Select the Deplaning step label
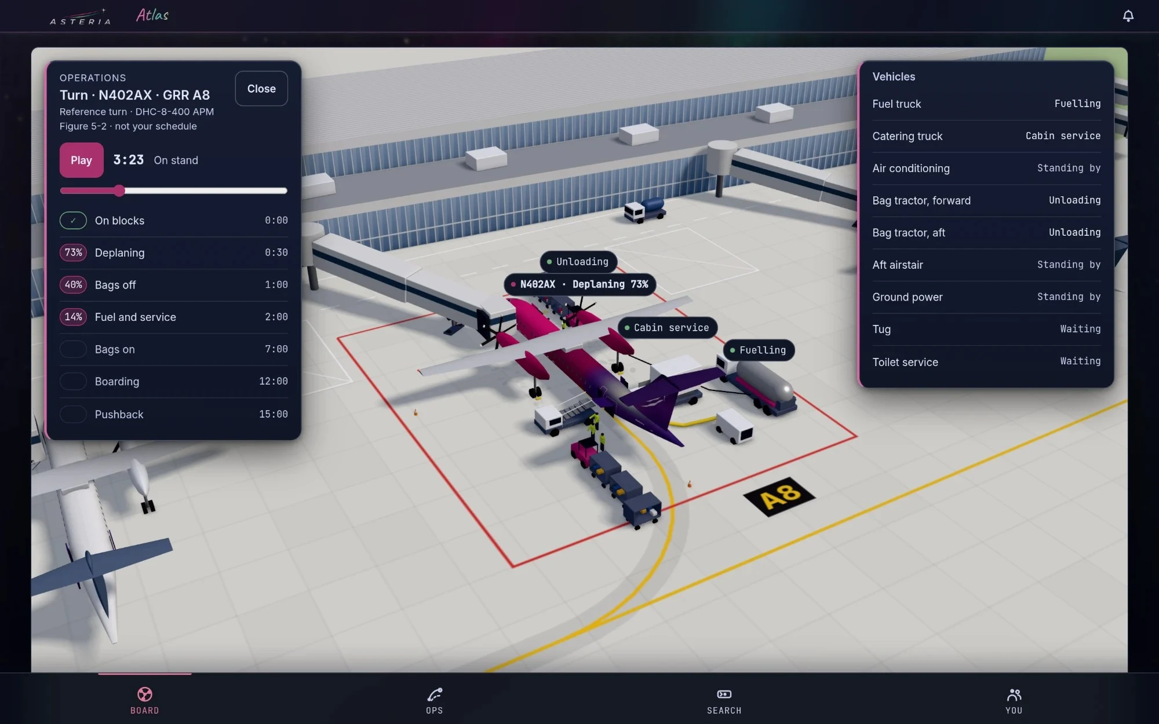Screen dimensions: 1159x724 [119, 253]
